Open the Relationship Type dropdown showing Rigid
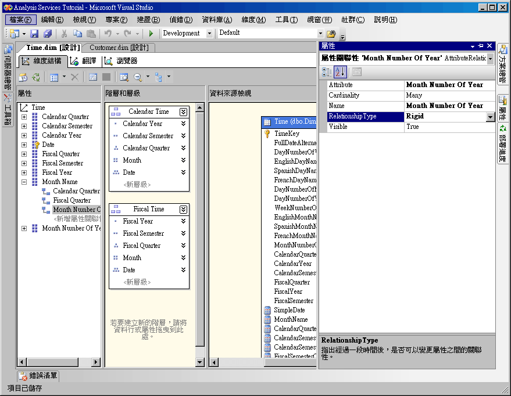Image resolution: width=511 pixels, height=396 pixels. coord(490,116)
